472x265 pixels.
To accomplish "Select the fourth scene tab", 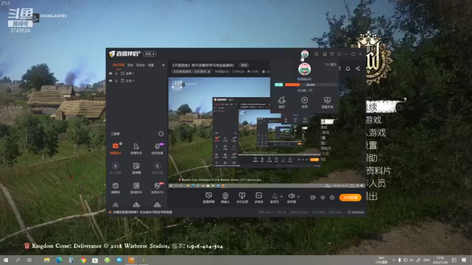I will click(x=151, y=65).
